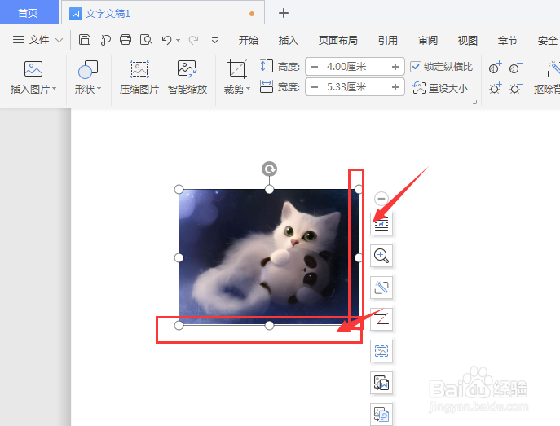
Task: Click the left-middle resize handle of the picture
Action: [179, 257]
